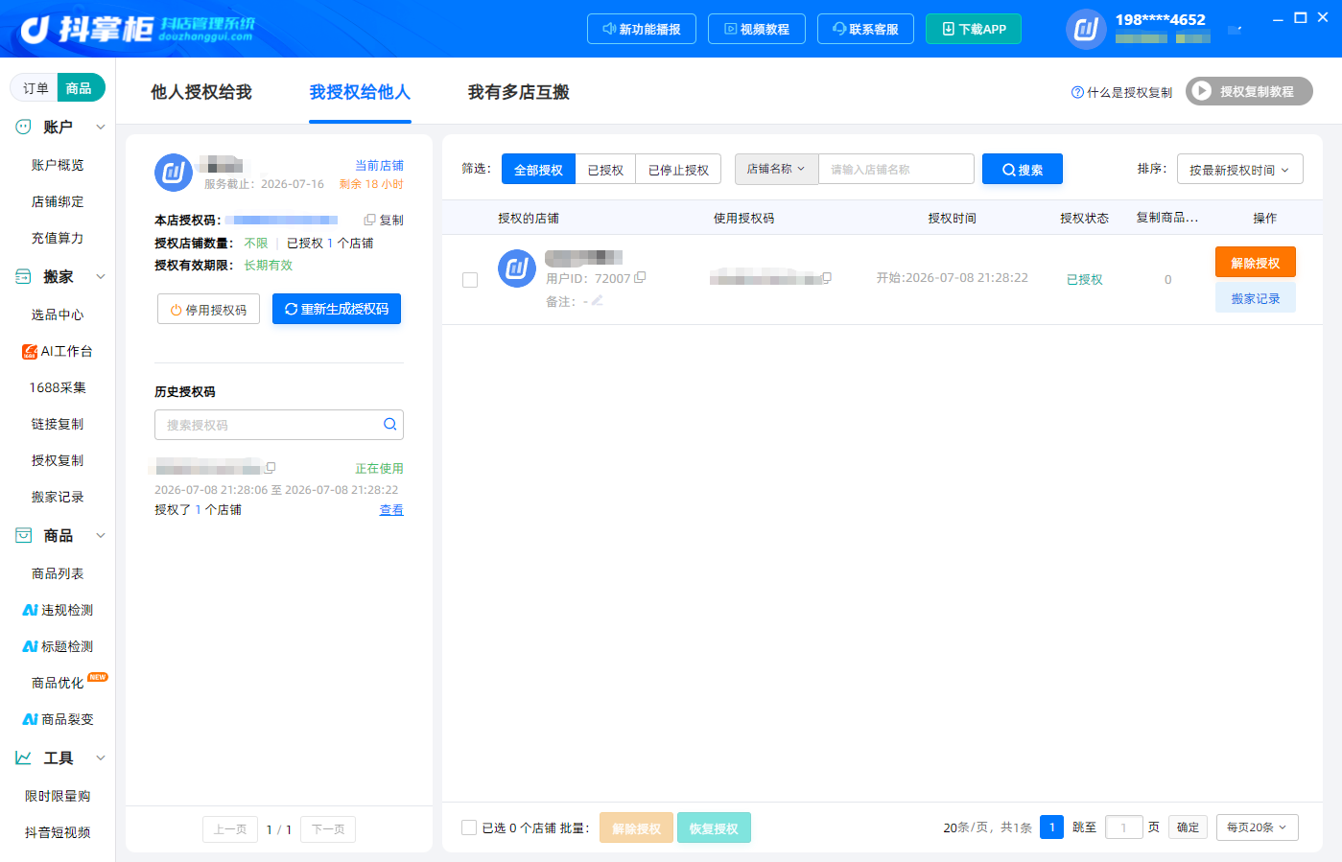
Task: Switch to the 他人授权给我 tab
Action: click(x=201, y=92)
